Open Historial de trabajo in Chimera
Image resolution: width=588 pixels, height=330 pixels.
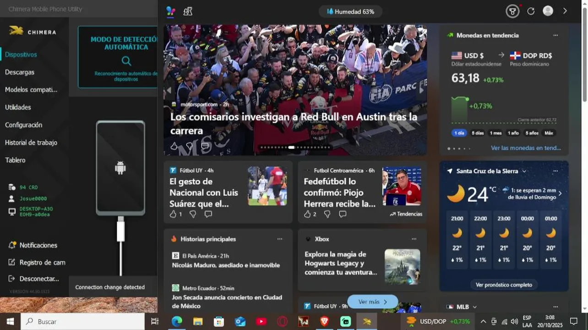point(31,143)
